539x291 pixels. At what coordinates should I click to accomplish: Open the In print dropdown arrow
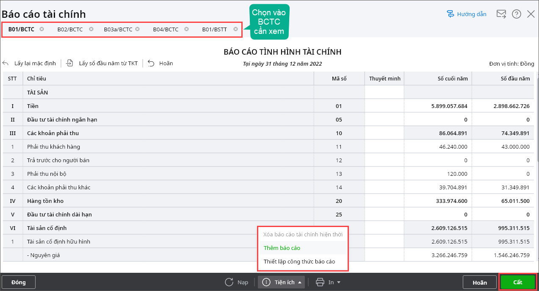point(339,282)
